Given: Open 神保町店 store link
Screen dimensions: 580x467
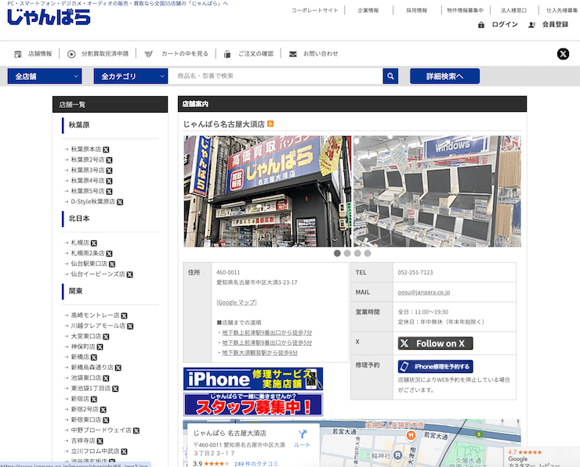Looking at the screenshot, I should click(x=83, y=347).
